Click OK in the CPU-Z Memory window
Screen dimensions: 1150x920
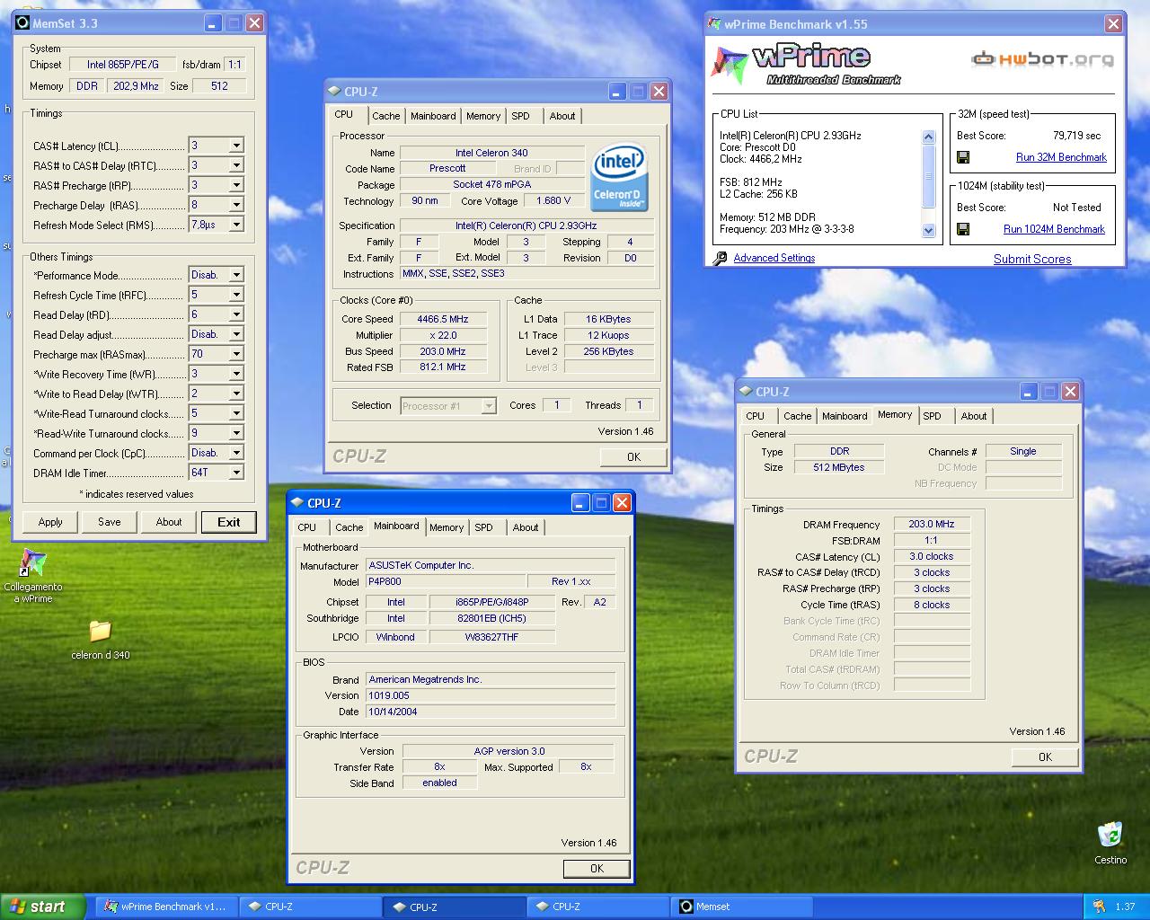click(1045, 757)
